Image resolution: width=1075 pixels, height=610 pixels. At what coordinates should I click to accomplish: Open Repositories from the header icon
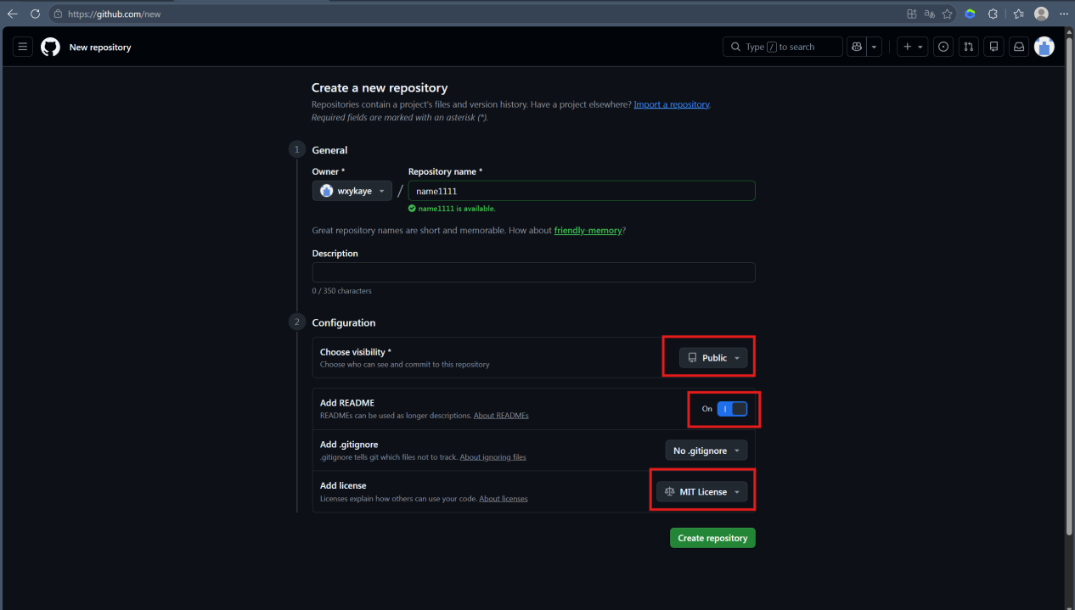[993, 47]
